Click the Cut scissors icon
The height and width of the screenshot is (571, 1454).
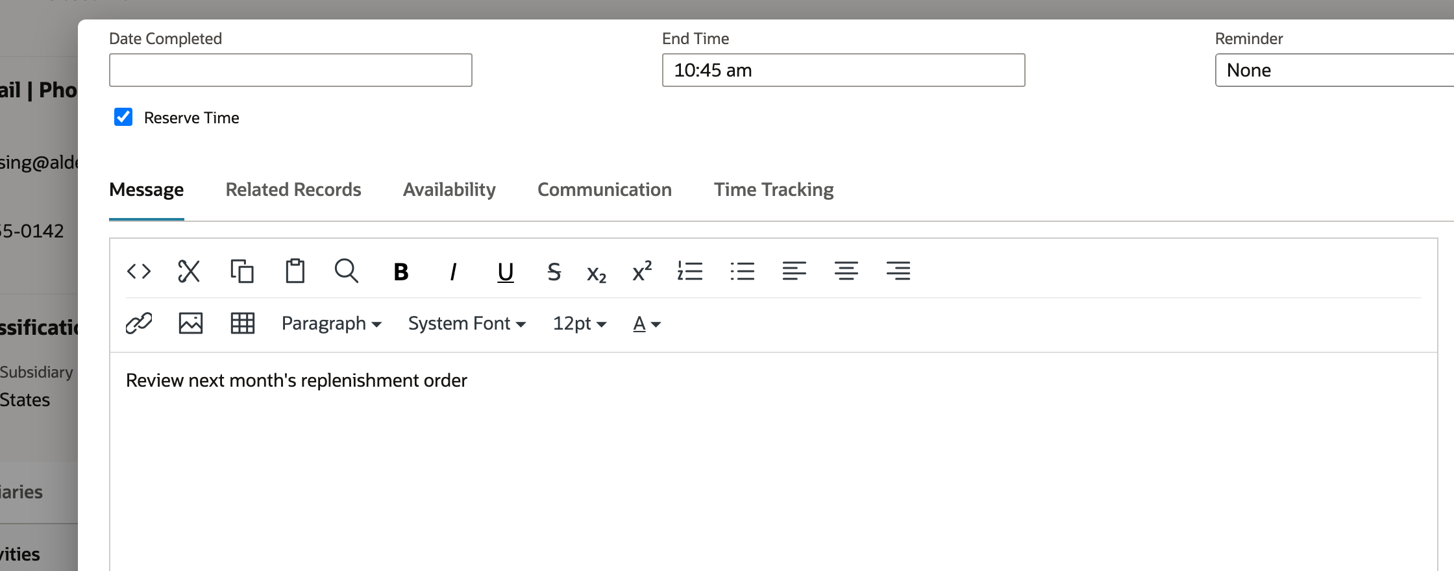coord(189,271)
